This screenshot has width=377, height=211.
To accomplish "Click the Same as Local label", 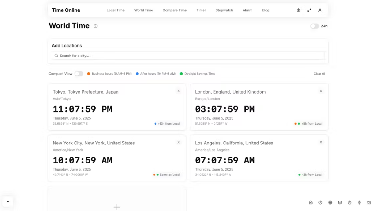I will (170, 175).
